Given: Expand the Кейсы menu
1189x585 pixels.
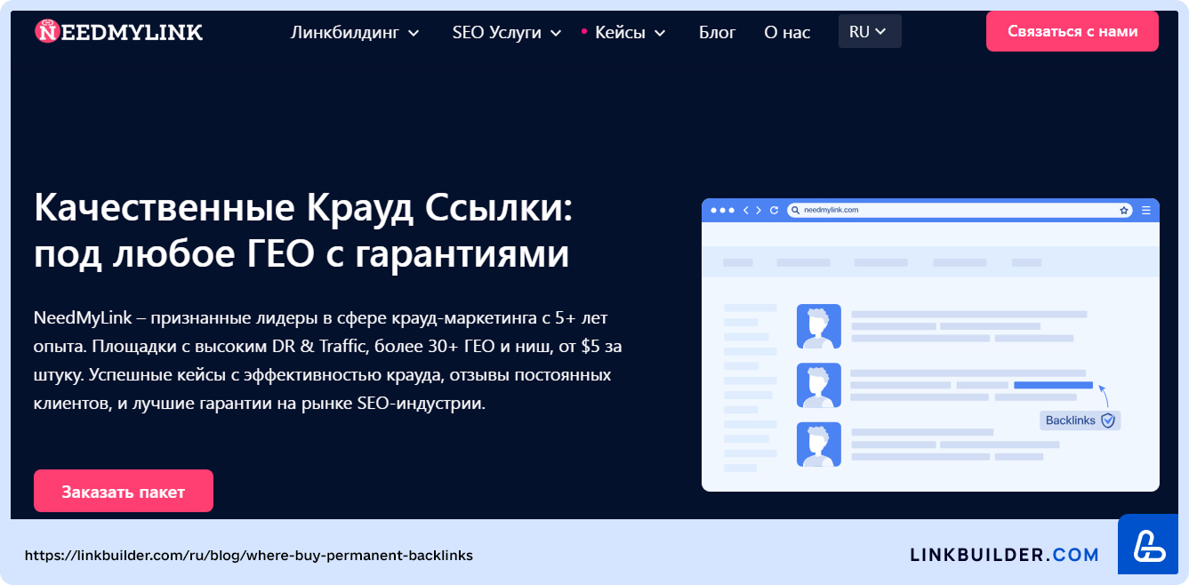Looking at the screenshot, I should [630, 33].
